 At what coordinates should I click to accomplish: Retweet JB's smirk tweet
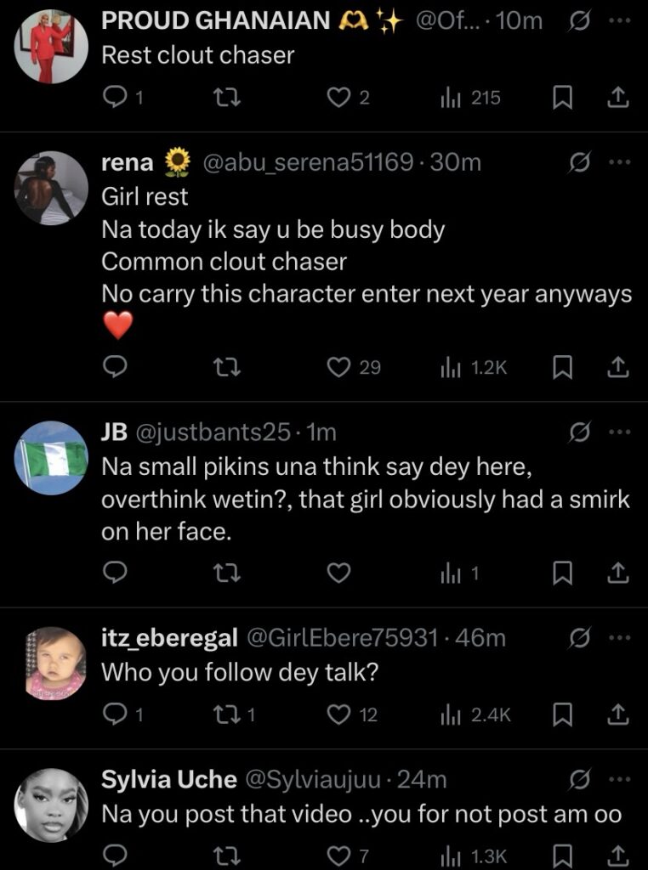click(226, 574)
